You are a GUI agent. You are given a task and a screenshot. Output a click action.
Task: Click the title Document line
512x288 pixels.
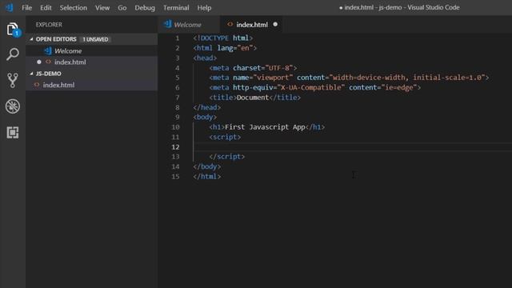[x=255, y=98]
